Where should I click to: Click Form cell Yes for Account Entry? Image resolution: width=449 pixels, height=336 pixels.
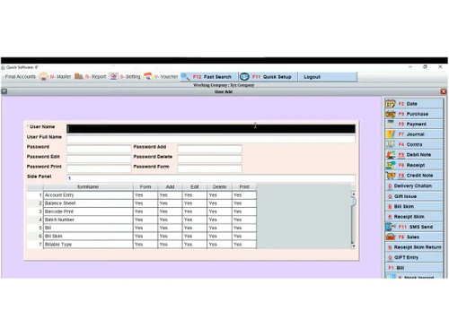coord(145,195)
